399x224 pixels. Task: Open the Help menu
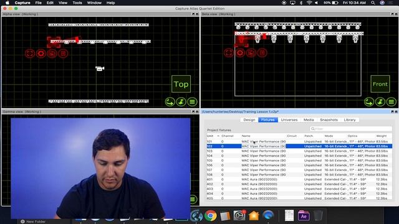click(110, 2)
